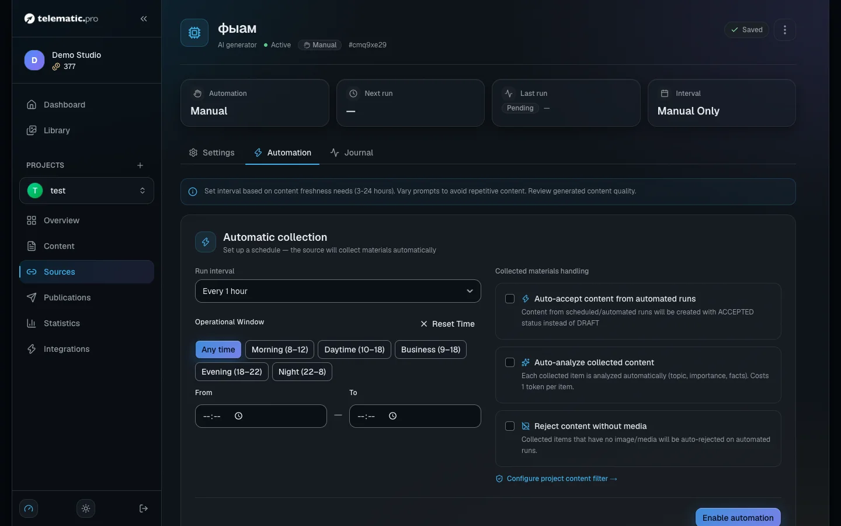
Task: Select the Any time window preset
Action: (218, 349)
